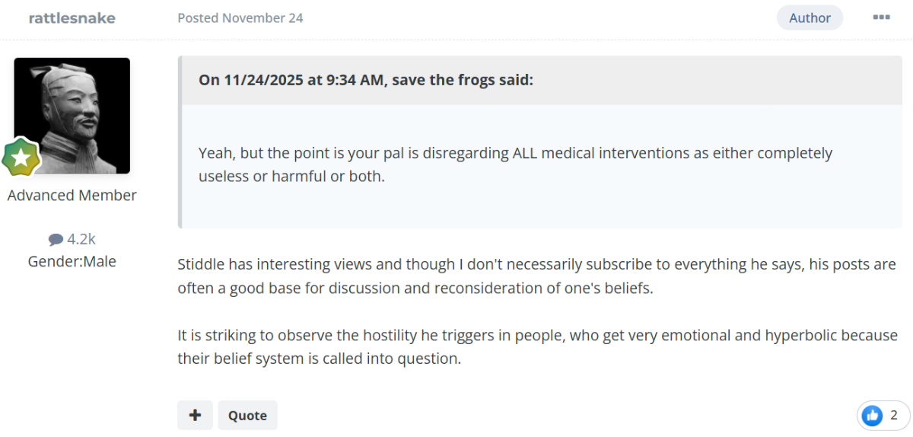Open quoted post header by save the frogs
This screenshot has width=913, height=437.
click(365, 80)
